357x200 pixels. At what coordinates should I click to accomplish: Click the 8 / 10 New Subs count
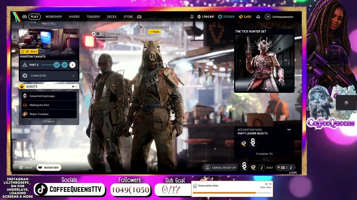(266, 186)
